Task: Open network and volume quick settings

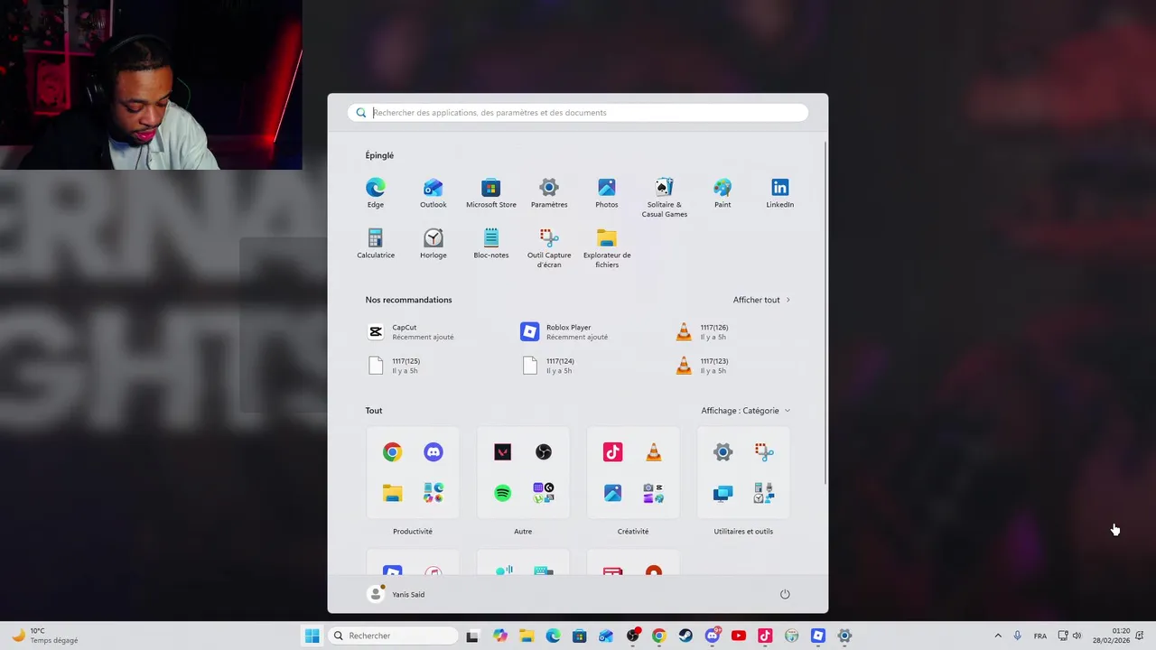Action: coord(1070,636)
